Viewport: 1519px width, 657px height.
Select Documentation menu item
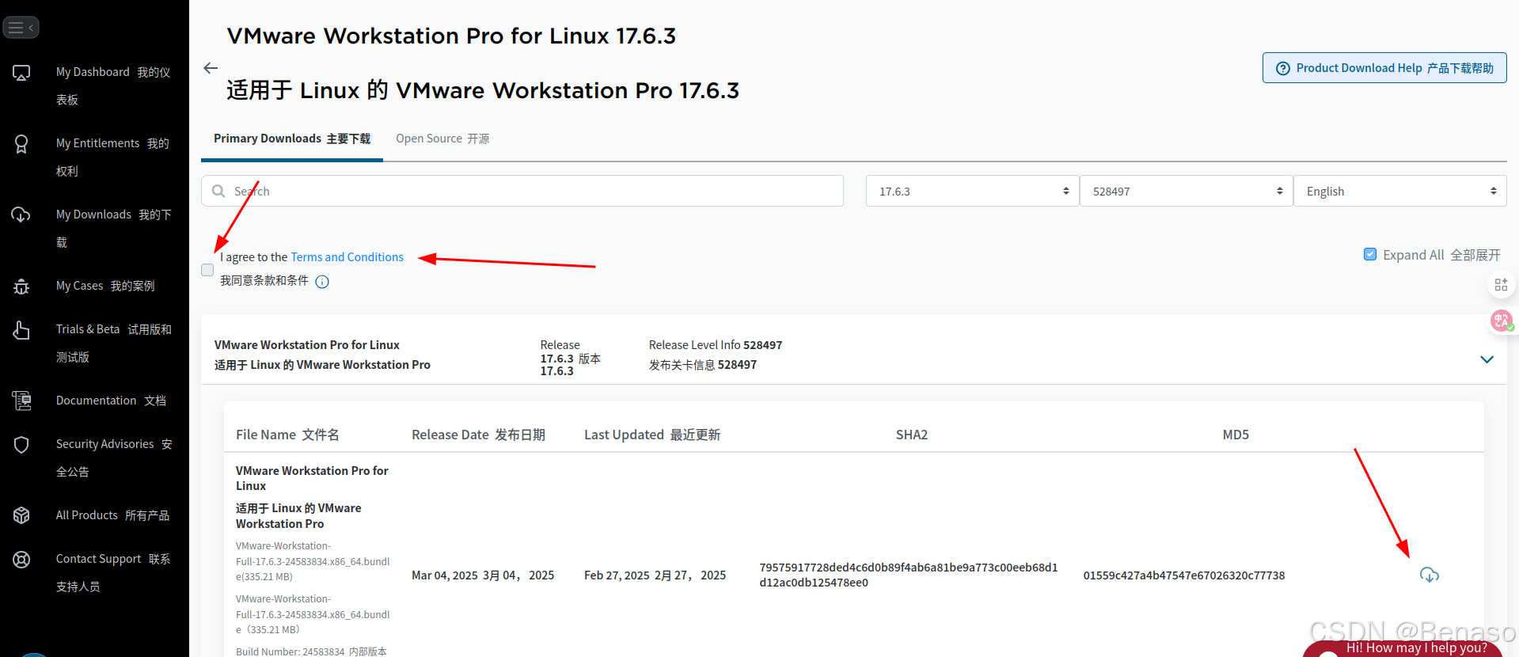point(111,401)
